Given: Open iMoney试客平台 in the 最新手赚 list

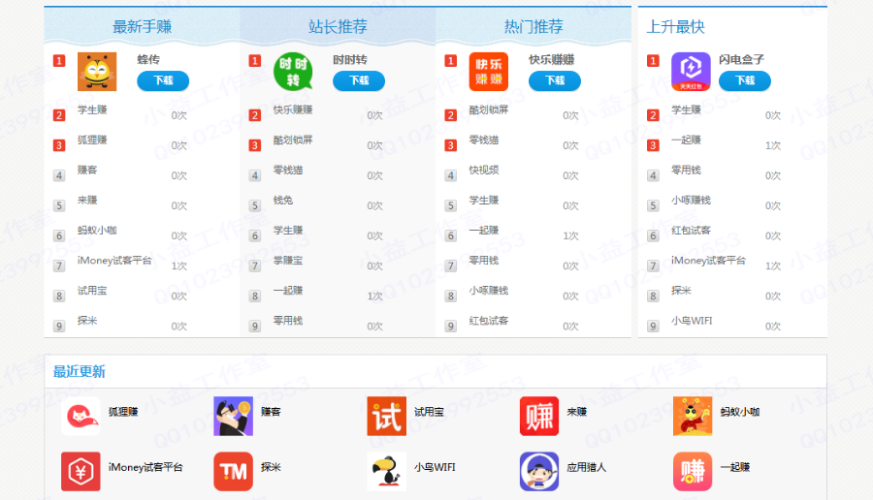Looking at the screenshot, I should click(114, 261).
